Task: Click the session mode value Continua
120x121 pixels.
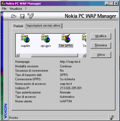Action: (x=65, y=66)
